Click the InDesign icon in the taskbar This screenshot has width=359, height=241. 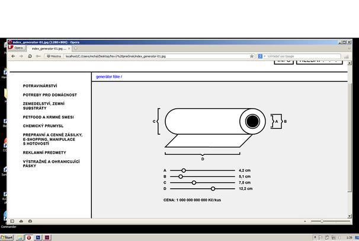pos(48,237)
